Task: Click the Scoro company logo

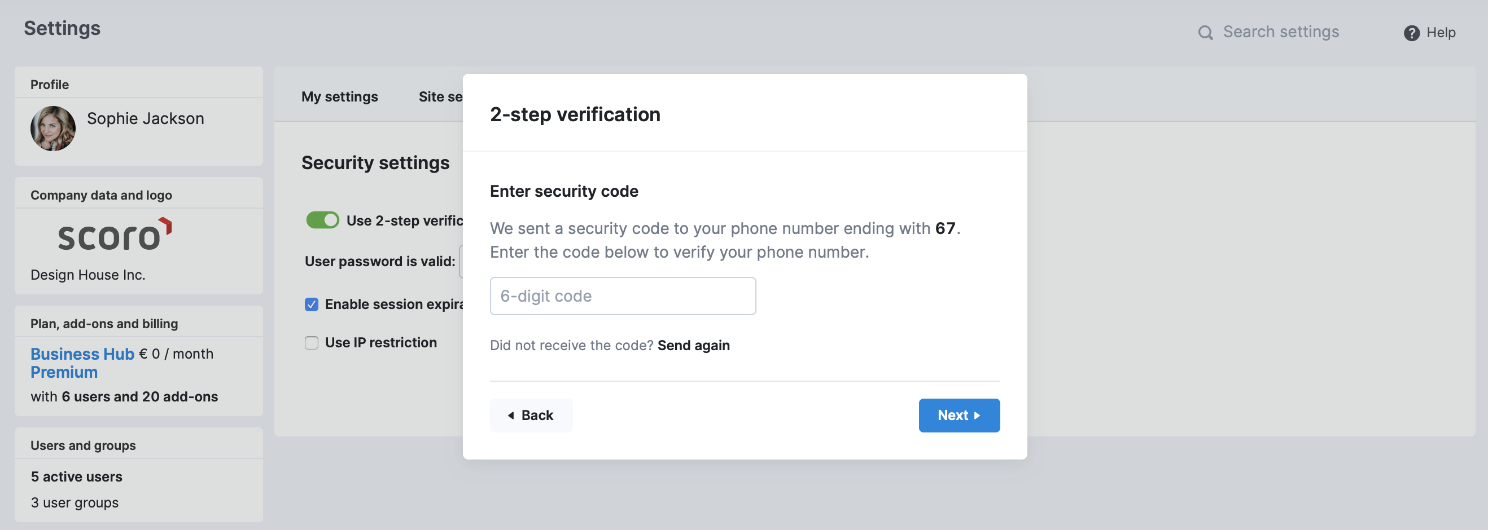Action: click(x=115, y=233)
